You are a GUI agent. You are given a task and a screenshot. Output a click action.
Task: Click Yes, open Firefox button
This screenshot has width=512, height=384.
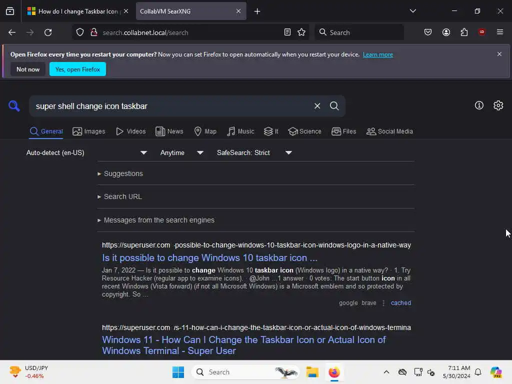pos(77,69)
